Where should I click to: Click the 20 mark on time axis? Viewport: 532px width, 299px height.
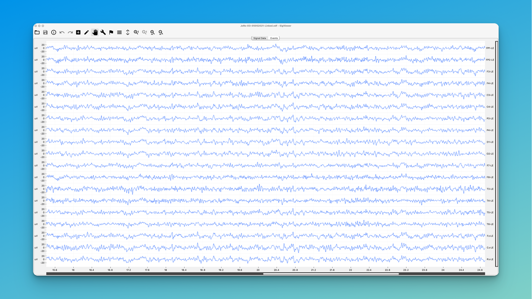click(x=258, y=270)
